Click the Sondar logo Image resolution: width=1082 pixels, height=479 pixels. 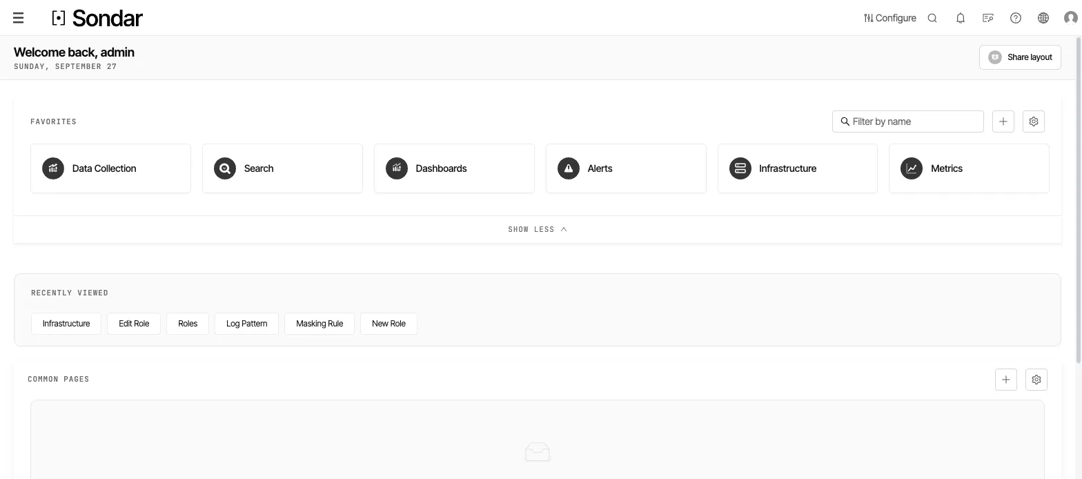(97, 18)
